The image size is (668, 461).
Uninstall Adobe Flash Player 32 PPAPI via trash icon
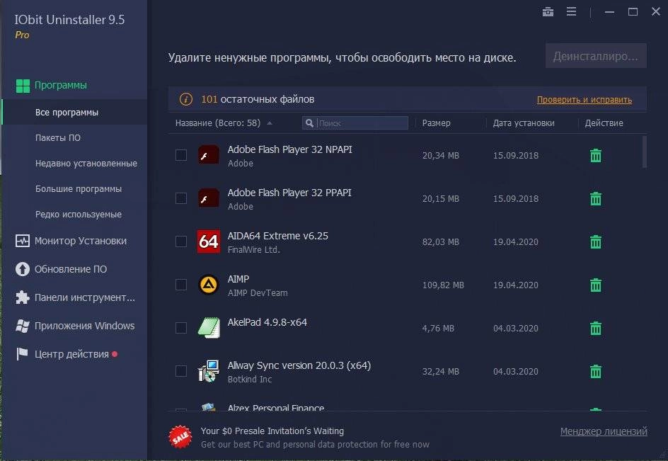596,199
